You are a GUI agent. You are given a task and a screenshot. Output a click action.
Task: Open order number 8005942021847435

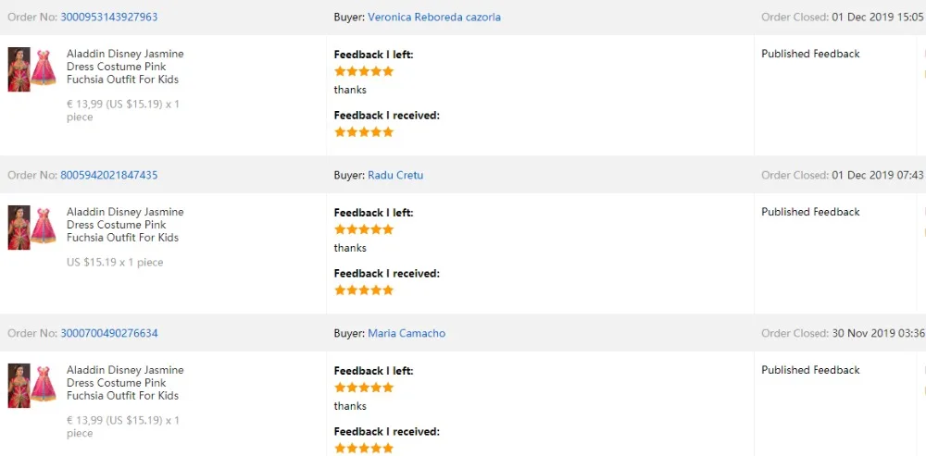[109, 175]
